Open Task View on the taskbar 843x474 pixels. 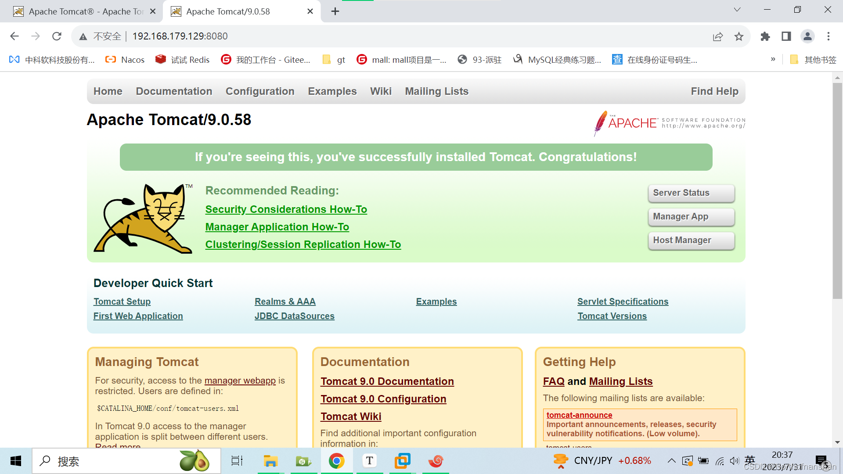pyautogui.click(x=237, y=461)
